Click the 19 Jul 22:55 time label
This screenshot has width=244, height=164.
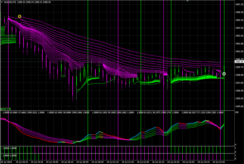click(189, 162)
